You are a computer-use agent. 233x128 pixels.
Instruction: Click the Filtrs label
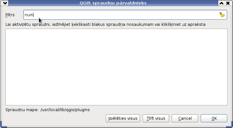(10, 15)
